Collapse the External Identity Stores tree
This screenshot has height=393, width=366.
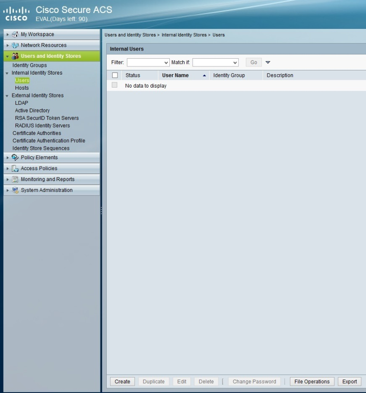[x=7, y=96]
